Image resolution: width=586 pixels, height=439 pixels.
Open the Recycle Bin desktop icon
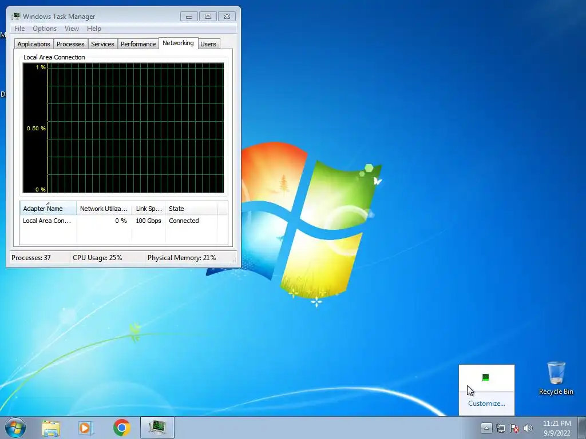[x=556, y=378]
